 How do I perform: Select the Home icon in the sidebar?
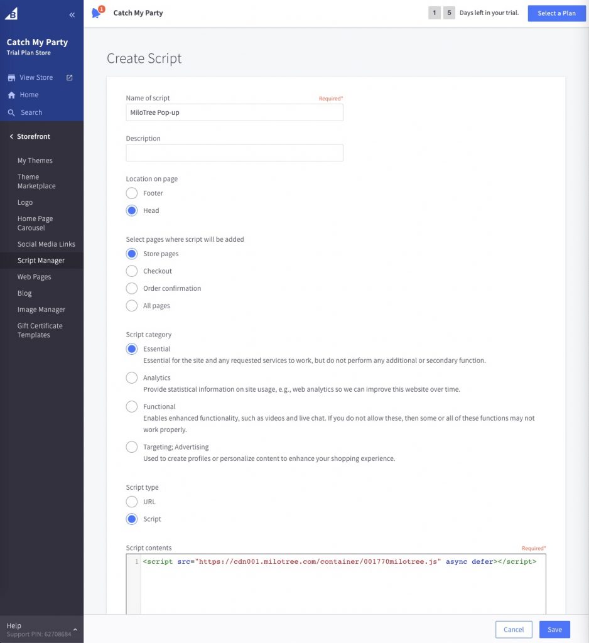12,94
